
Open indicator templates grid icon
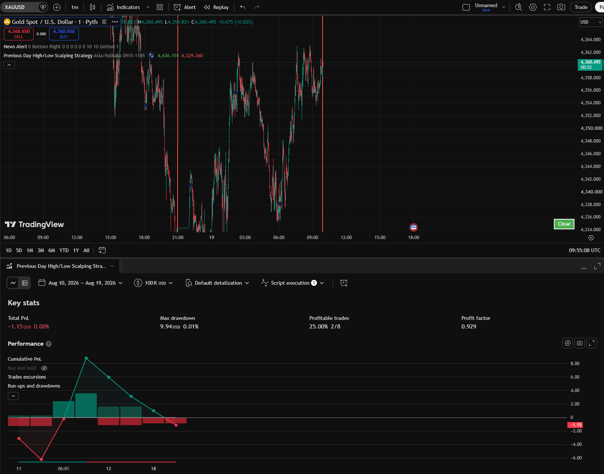click(160, 7)
